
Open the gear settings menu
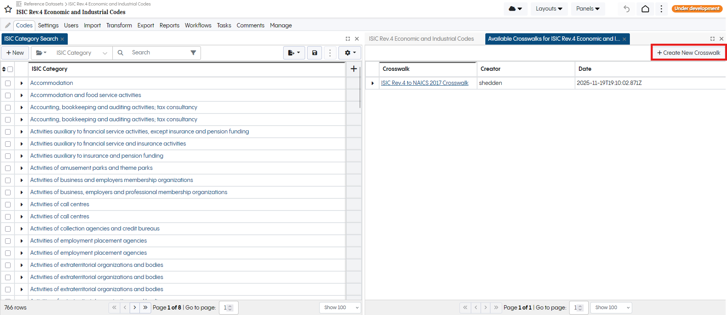pyautogui.click(x=349, y=53)
